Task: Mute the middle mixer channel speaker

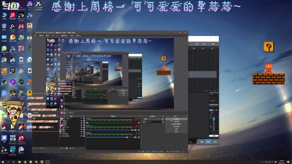Action: click(136, 130)
